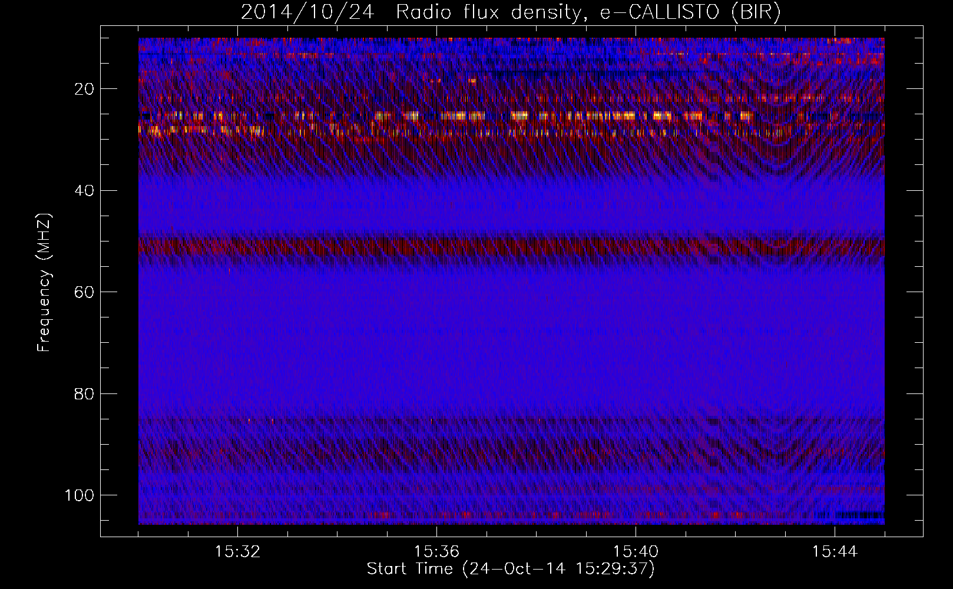Click the 60 frequency tick label

coord(85,292)
